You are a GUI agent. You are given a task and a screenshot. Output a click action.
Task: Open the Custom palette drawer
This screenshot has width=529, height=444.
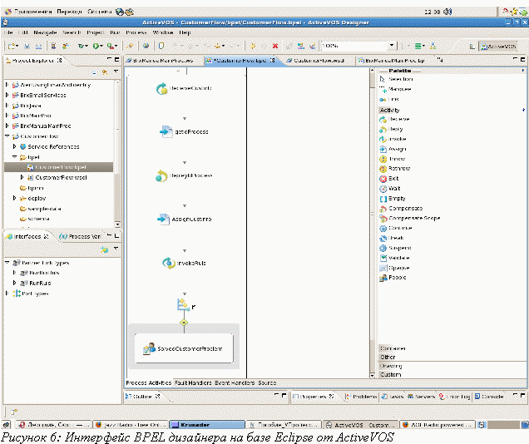coord(391,375)
